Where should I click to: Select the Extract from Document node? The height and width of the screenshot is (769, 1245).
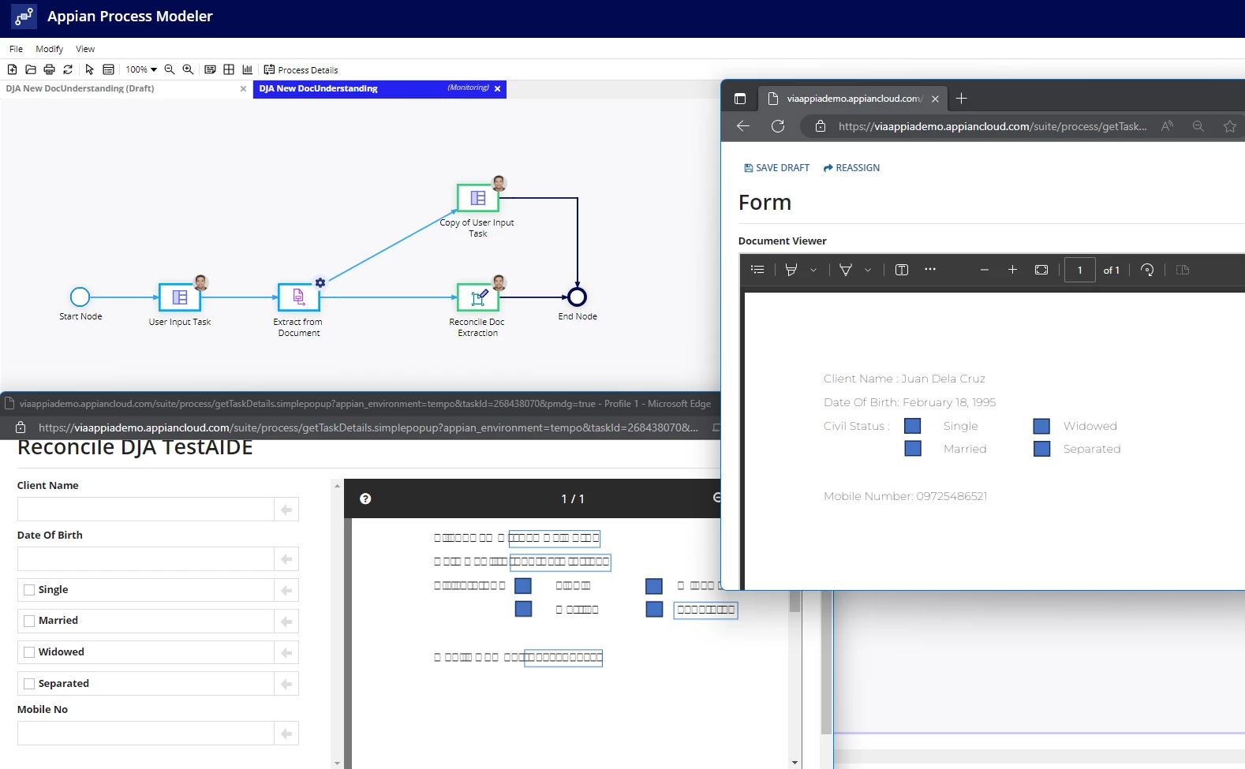pyautogui.click(x=299, y=297)
